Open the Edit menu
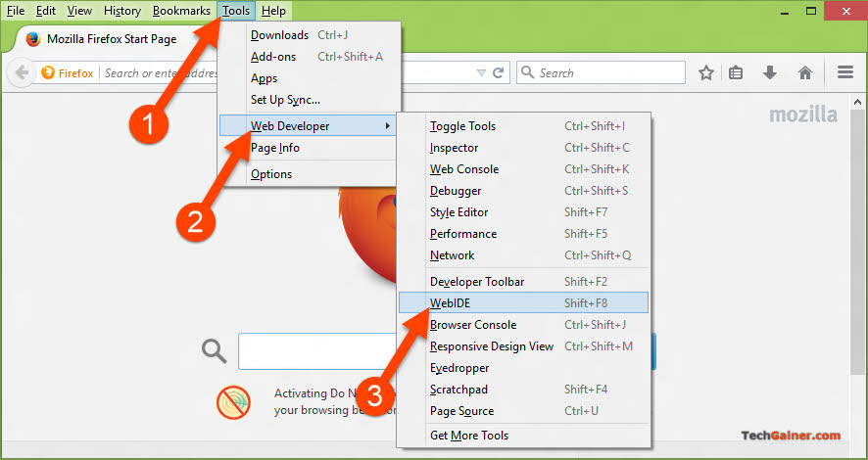The width and height of the screenshot is (868, 460). click(x=46, y=11)
